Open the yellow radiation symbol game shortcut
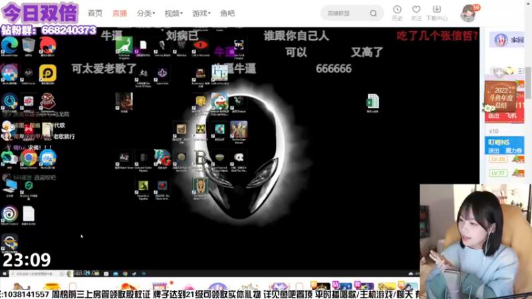The width and height of the screenshot is (532, 299). point(201,130)
